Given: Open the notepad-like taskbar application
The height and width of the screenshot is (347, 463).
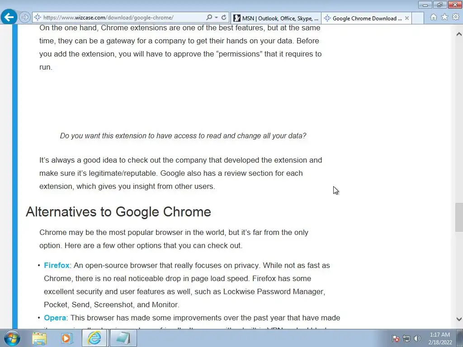Looking at the screenshot, I should point(123,338).
